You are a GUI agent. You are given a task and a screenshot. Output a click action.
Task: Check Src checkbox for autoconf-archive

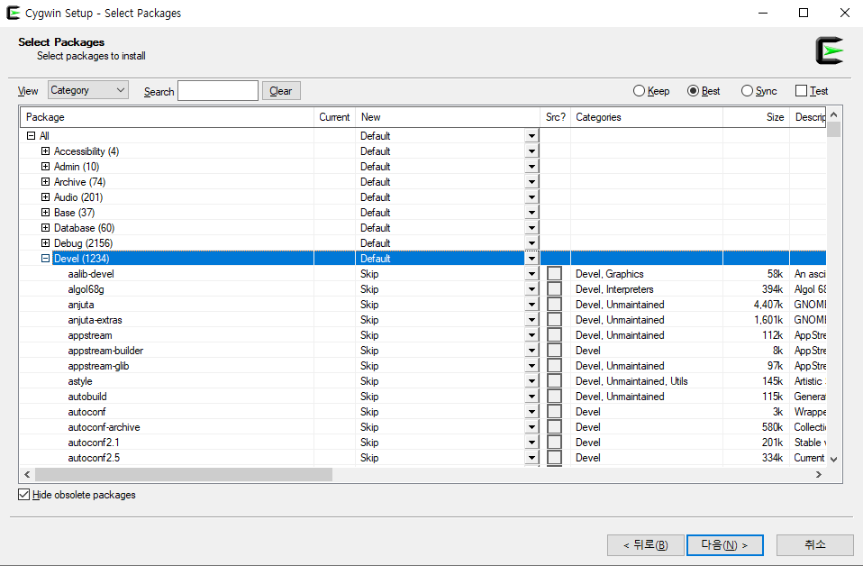pyautogui.click(x=555, y=427)
